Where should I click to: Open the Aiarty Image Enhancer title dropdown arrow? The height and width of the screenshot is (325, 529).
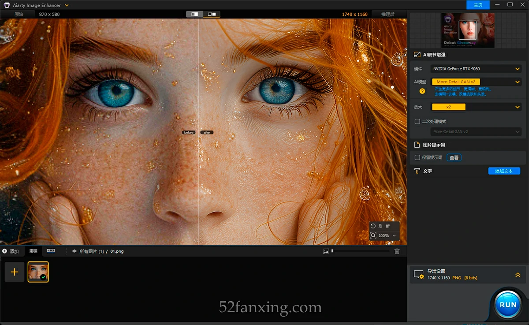click(x=67, y=5)
